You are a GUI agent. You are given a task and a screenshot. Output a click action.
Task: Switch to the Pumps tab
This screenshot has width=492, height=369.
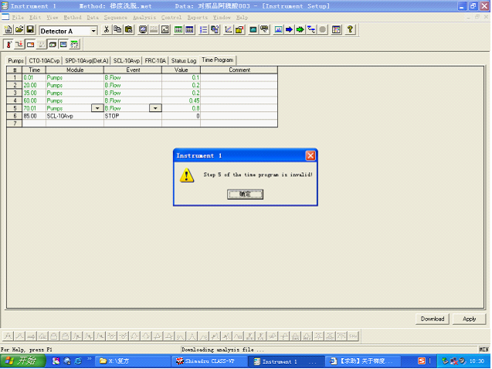click(15, 60)
